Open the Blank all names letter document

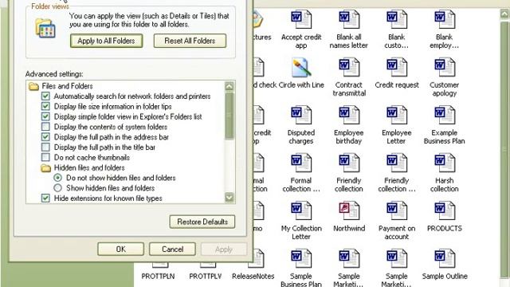click(x=349, y=19)
